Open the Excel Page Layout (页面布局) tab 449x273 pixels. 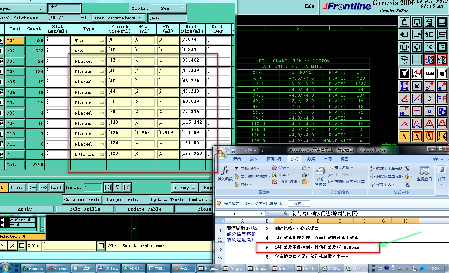pos(274,159)
